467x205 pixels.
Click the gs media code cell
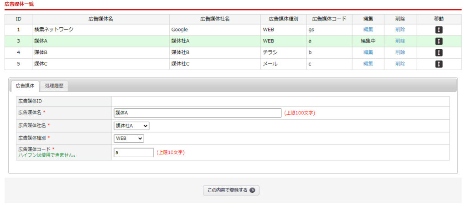(329, 30)
